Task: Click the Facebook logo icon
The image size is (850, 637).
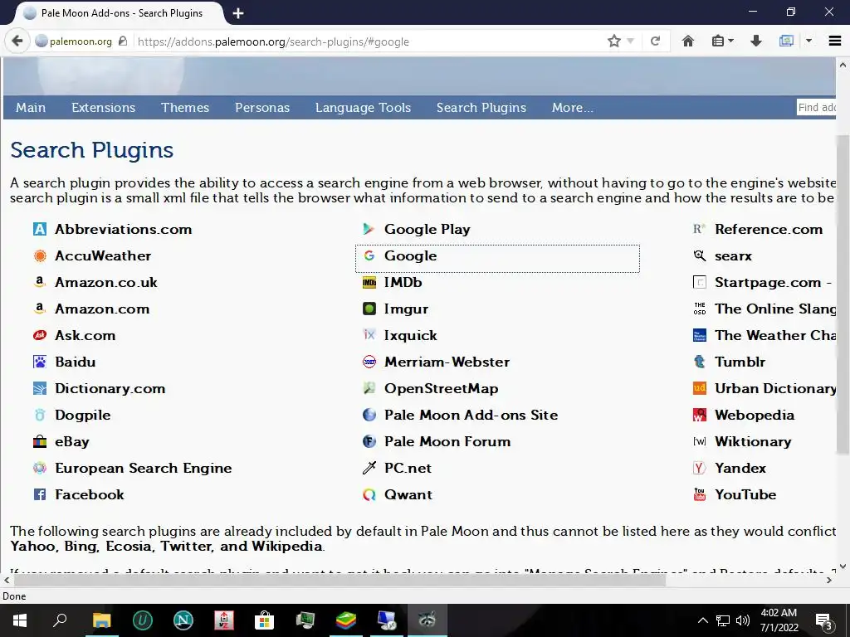Action: [x=40, y=494]
